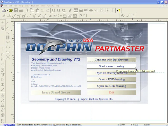Click the red 'Exit' button
168x126 pixels.
(111, 92)
